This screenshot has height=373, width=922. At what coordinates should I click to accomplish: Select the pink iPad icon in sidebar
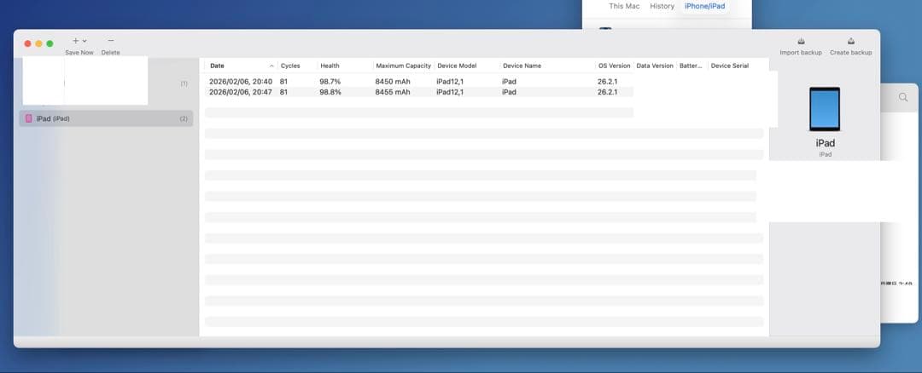click(x=28, y=118)
